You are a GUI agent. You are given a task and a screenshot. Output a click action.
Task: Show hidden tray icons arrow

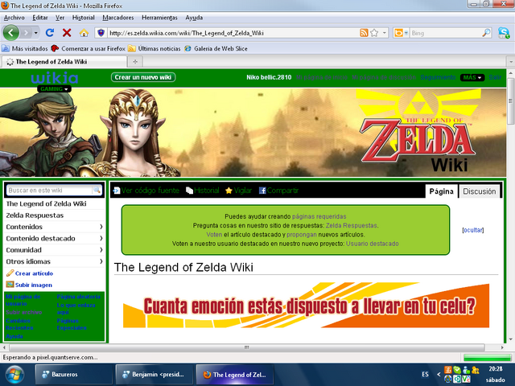tap(439, 374)
